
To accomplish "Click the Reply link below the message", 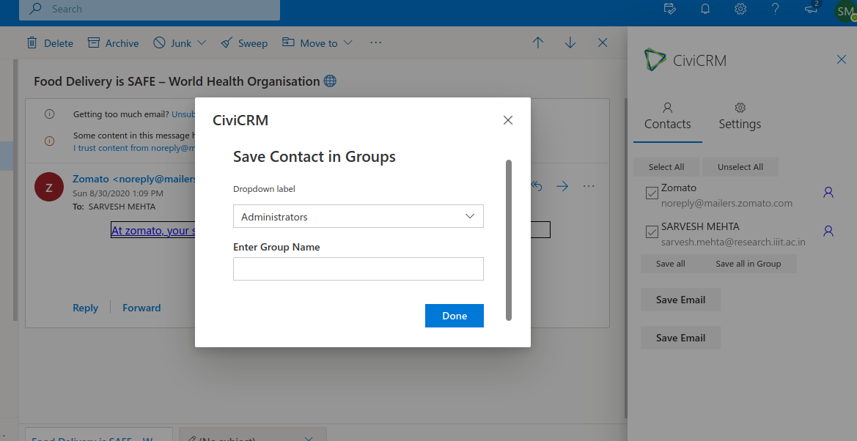I will (x=85, y=308).
